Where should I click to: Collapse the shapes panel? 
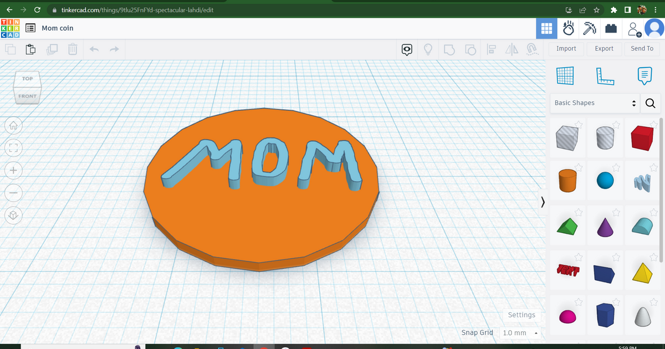click(543, 202)
